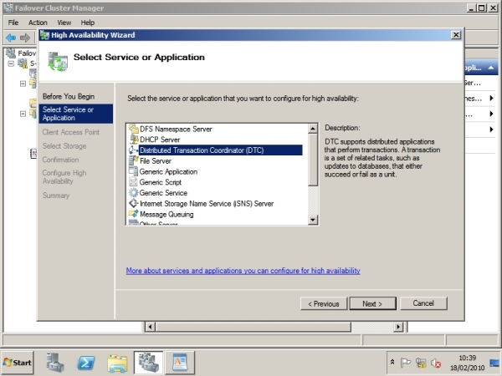Open the Action menu
Image resolution: width=502 pixels, height=376 pixels.
point(38,23)
